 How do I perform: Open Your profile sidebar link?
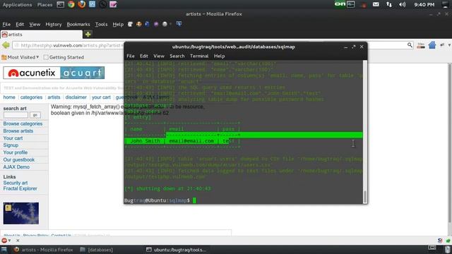coord(16,152)
